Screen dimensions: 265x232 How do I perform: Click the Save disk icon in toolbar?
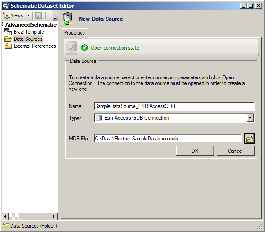coord(38,15)
